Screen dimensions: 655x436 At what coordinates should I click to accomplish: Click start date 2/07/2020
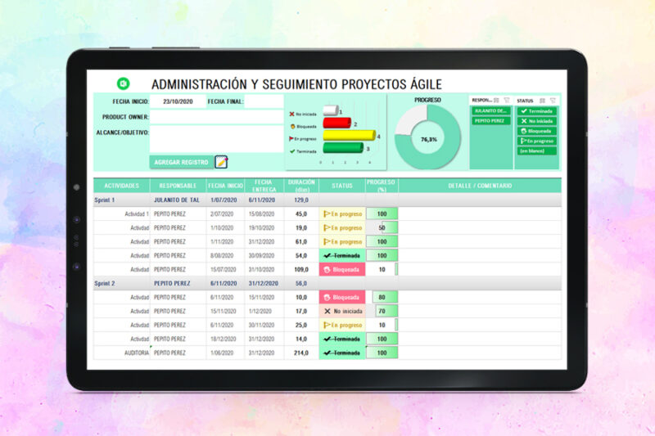tap(222, 214)
